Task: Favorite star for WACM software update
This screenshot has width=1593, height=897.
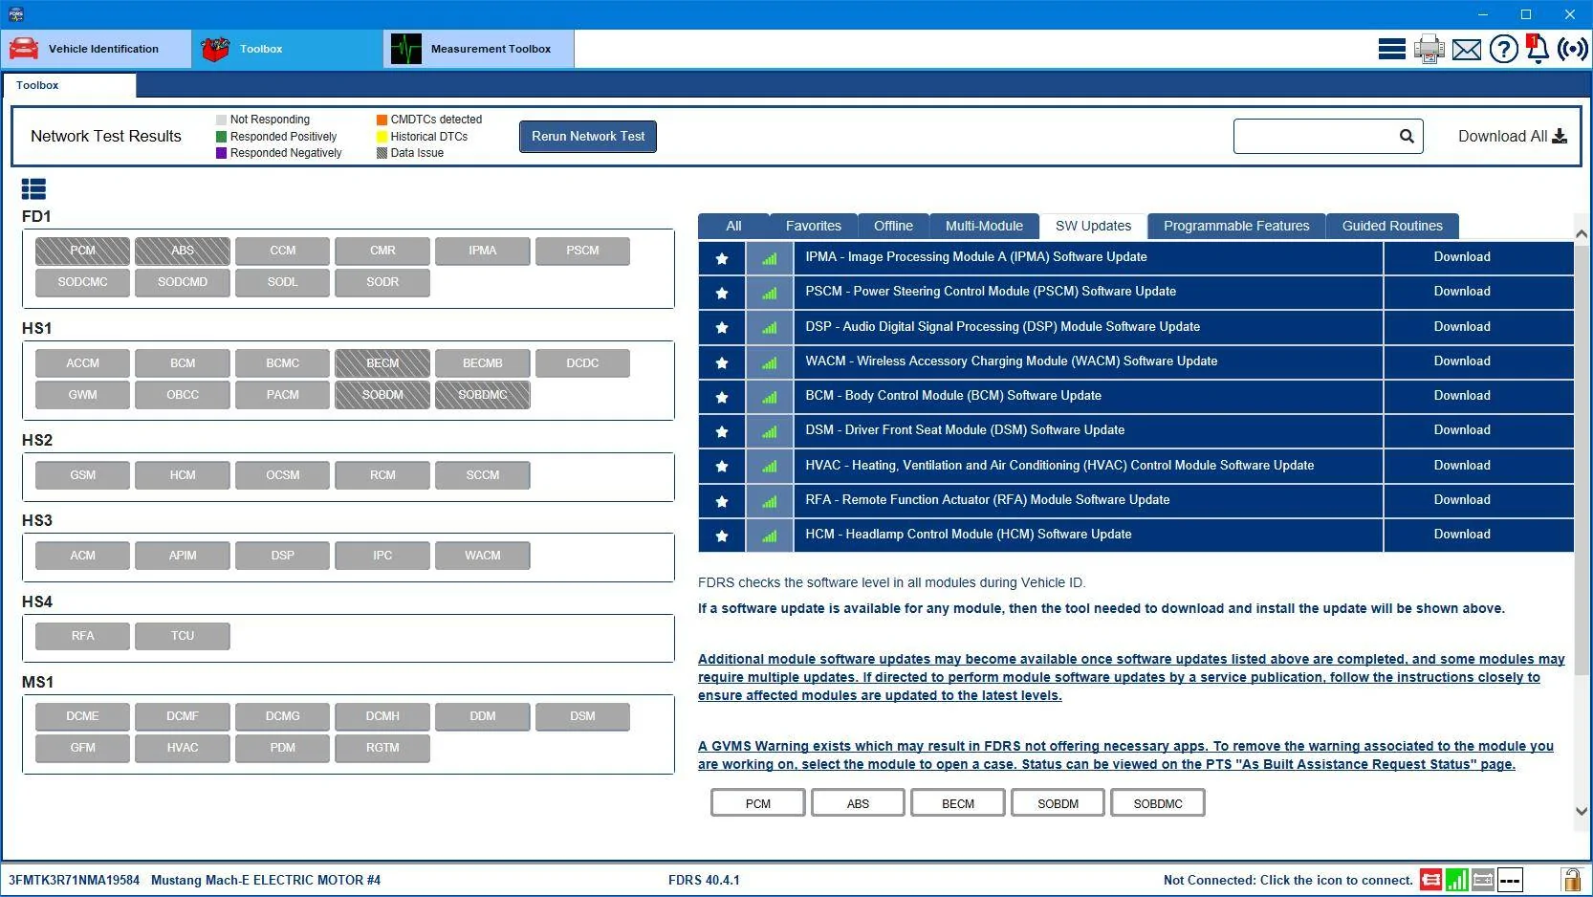Action: [722, 361]
